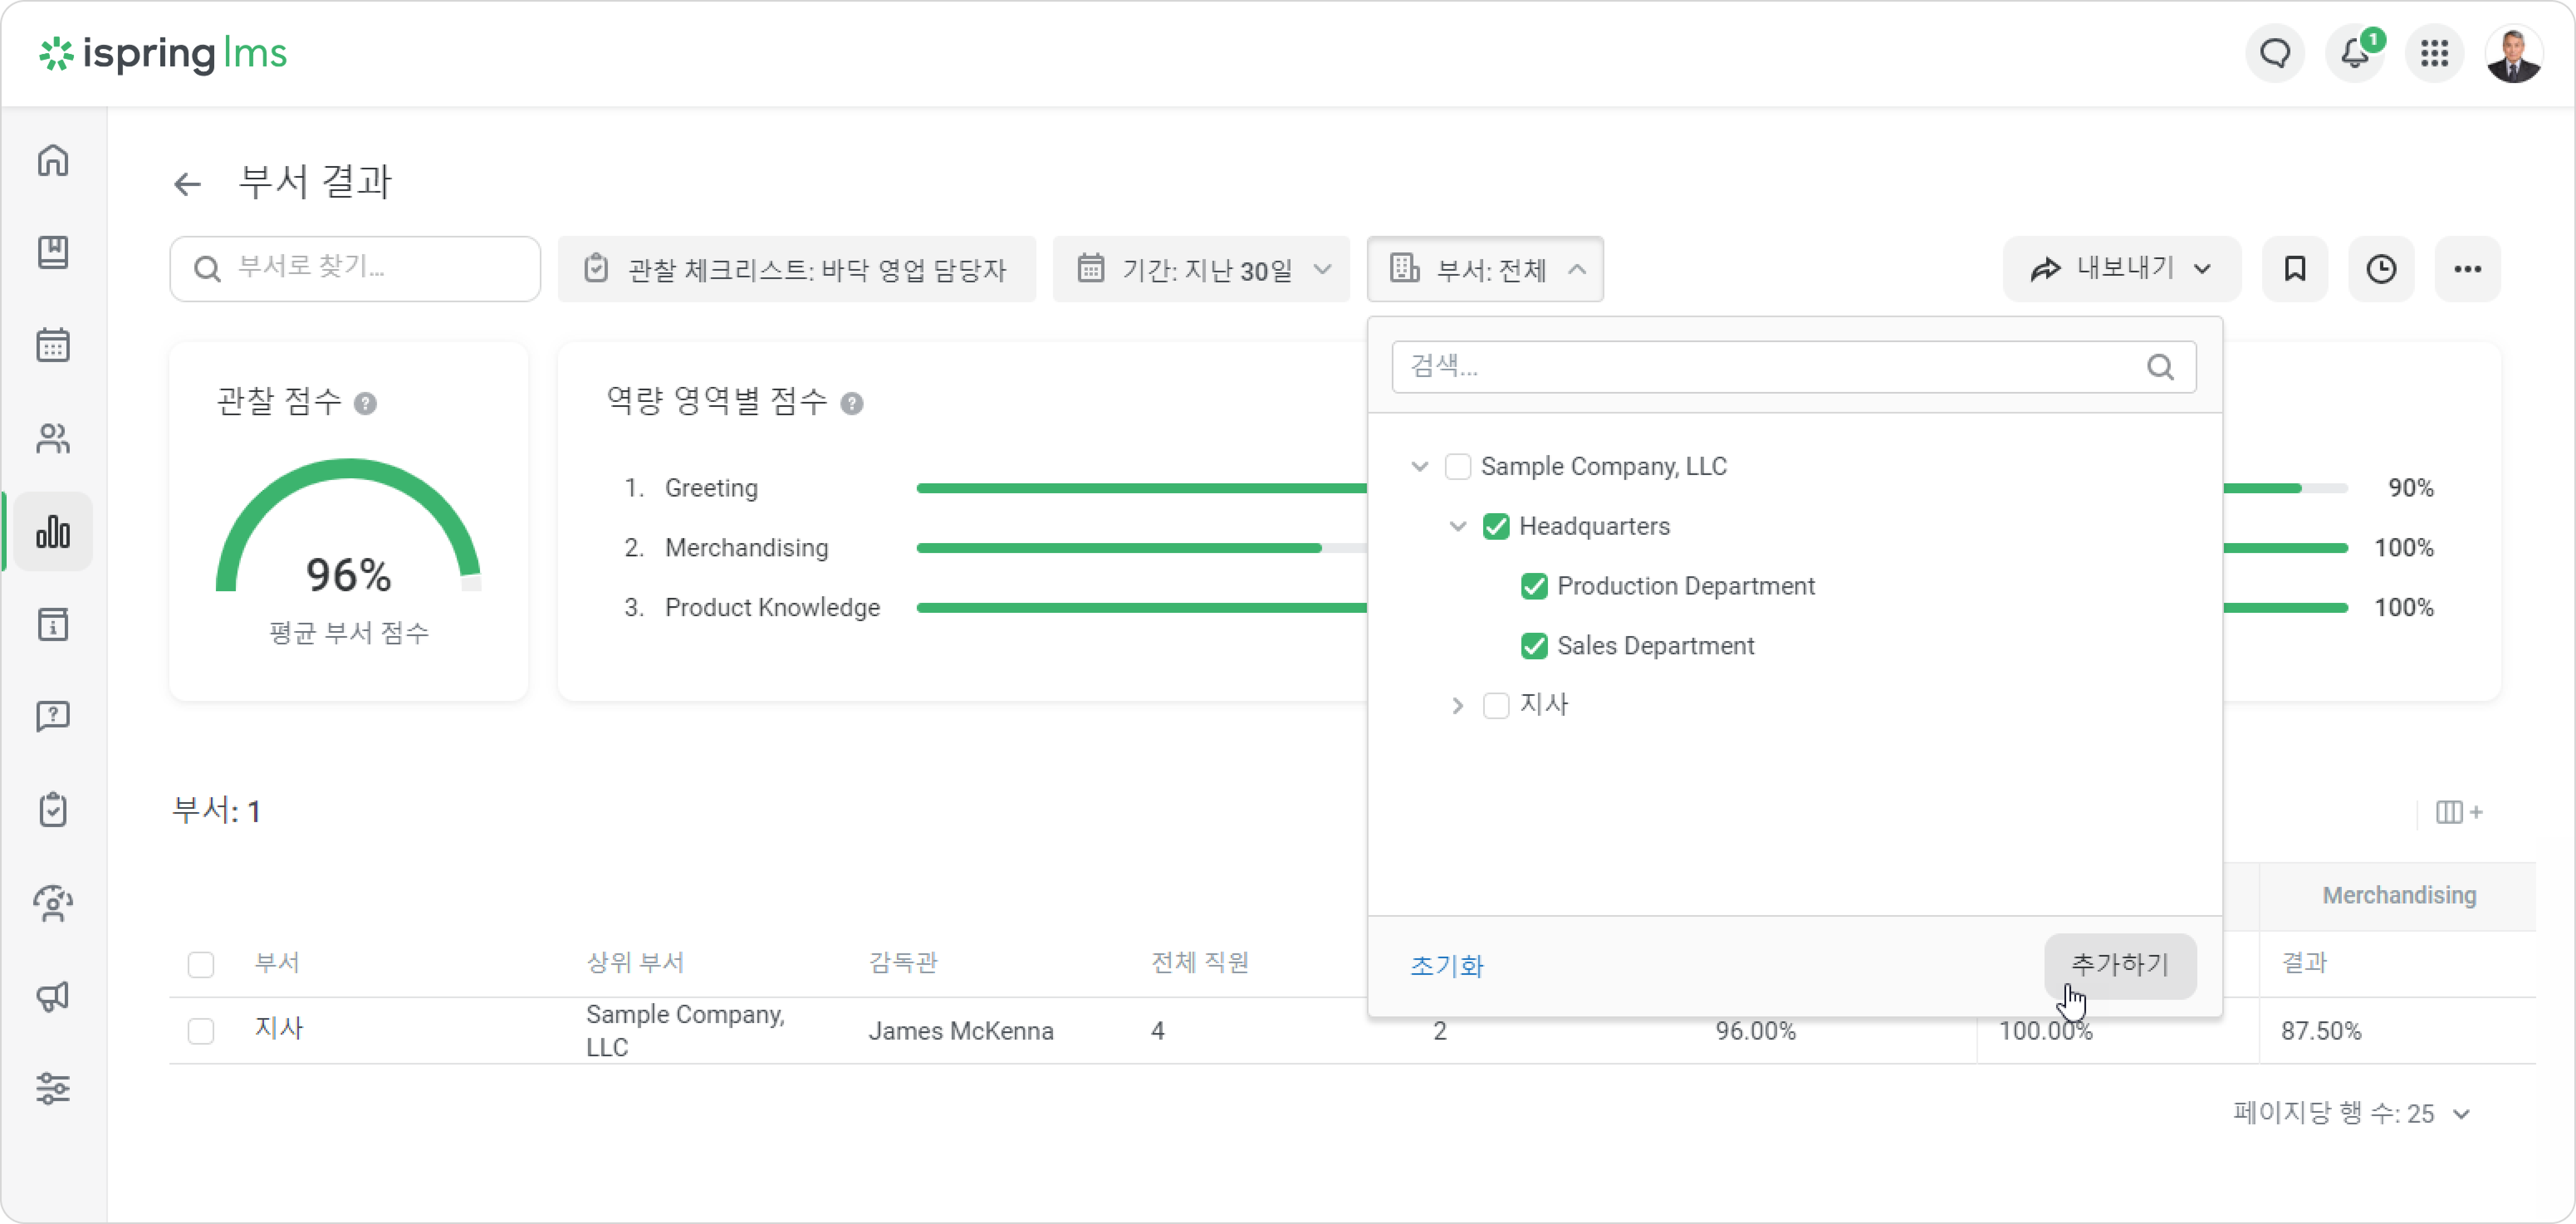Sort by the 상위 부서 column header

(x=635, y=963)
